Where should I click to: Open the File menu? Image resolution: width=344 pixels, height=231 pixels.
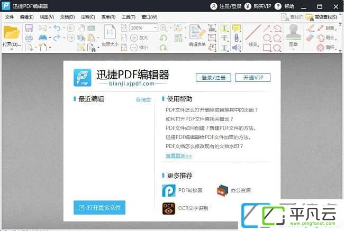point(9,17)
